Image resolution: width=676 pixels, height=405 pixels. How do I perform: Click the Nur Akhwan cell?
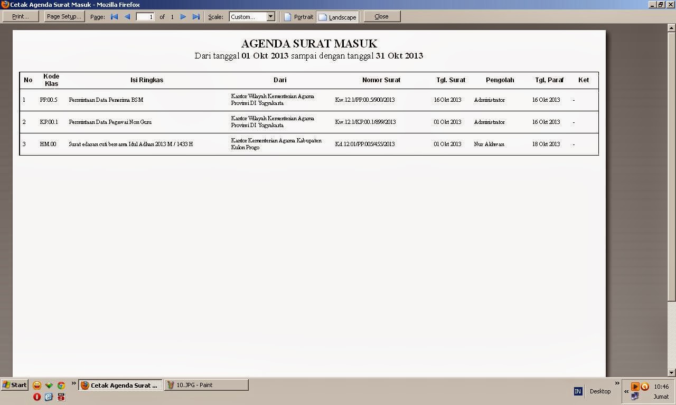[489, 144]
